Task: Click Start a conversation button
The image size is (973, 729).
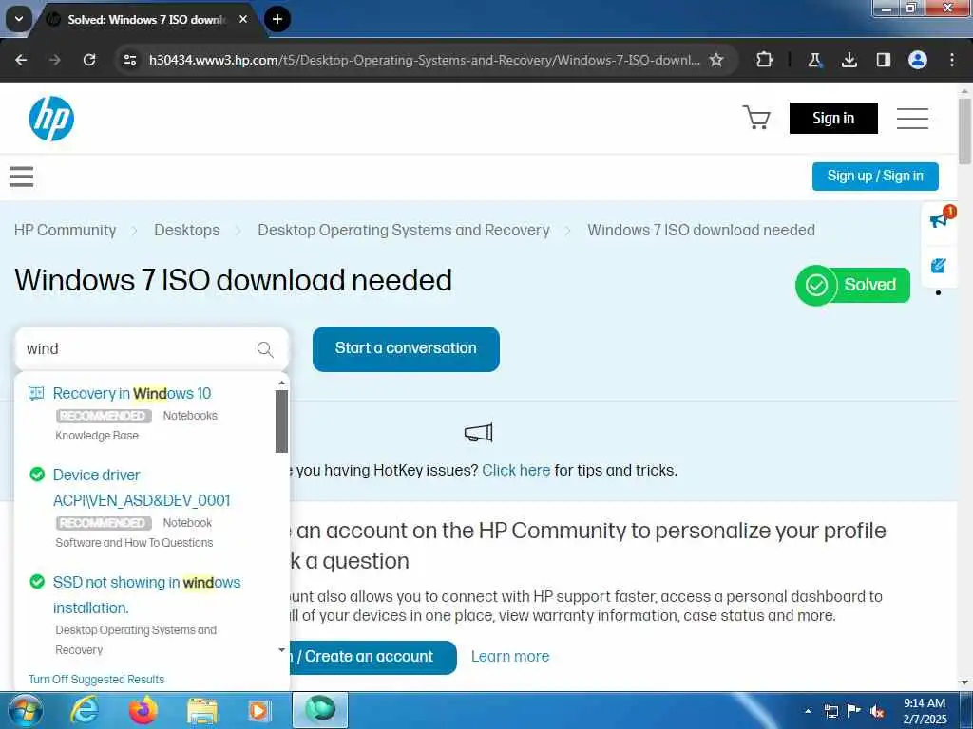Action: [406, 349]
